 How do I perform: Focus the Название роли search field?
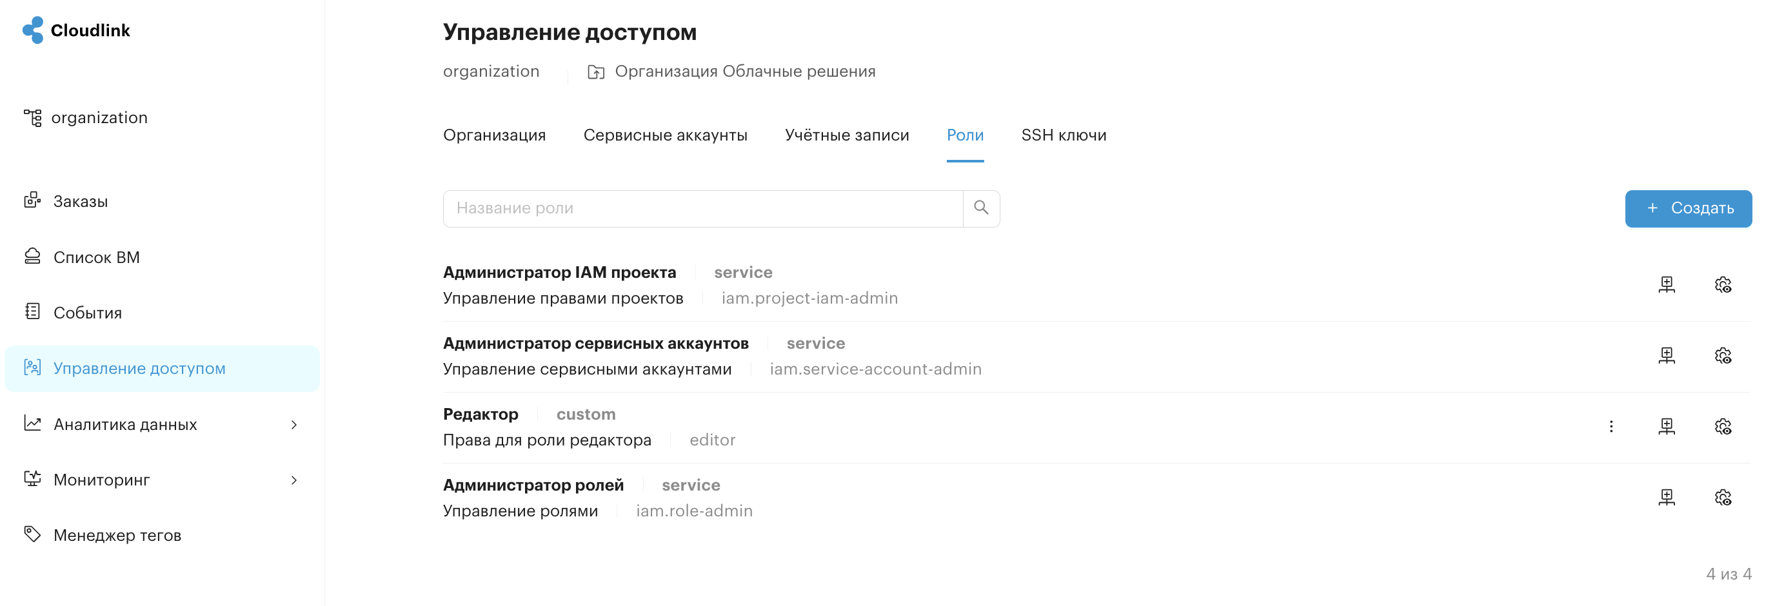[703, 209]
